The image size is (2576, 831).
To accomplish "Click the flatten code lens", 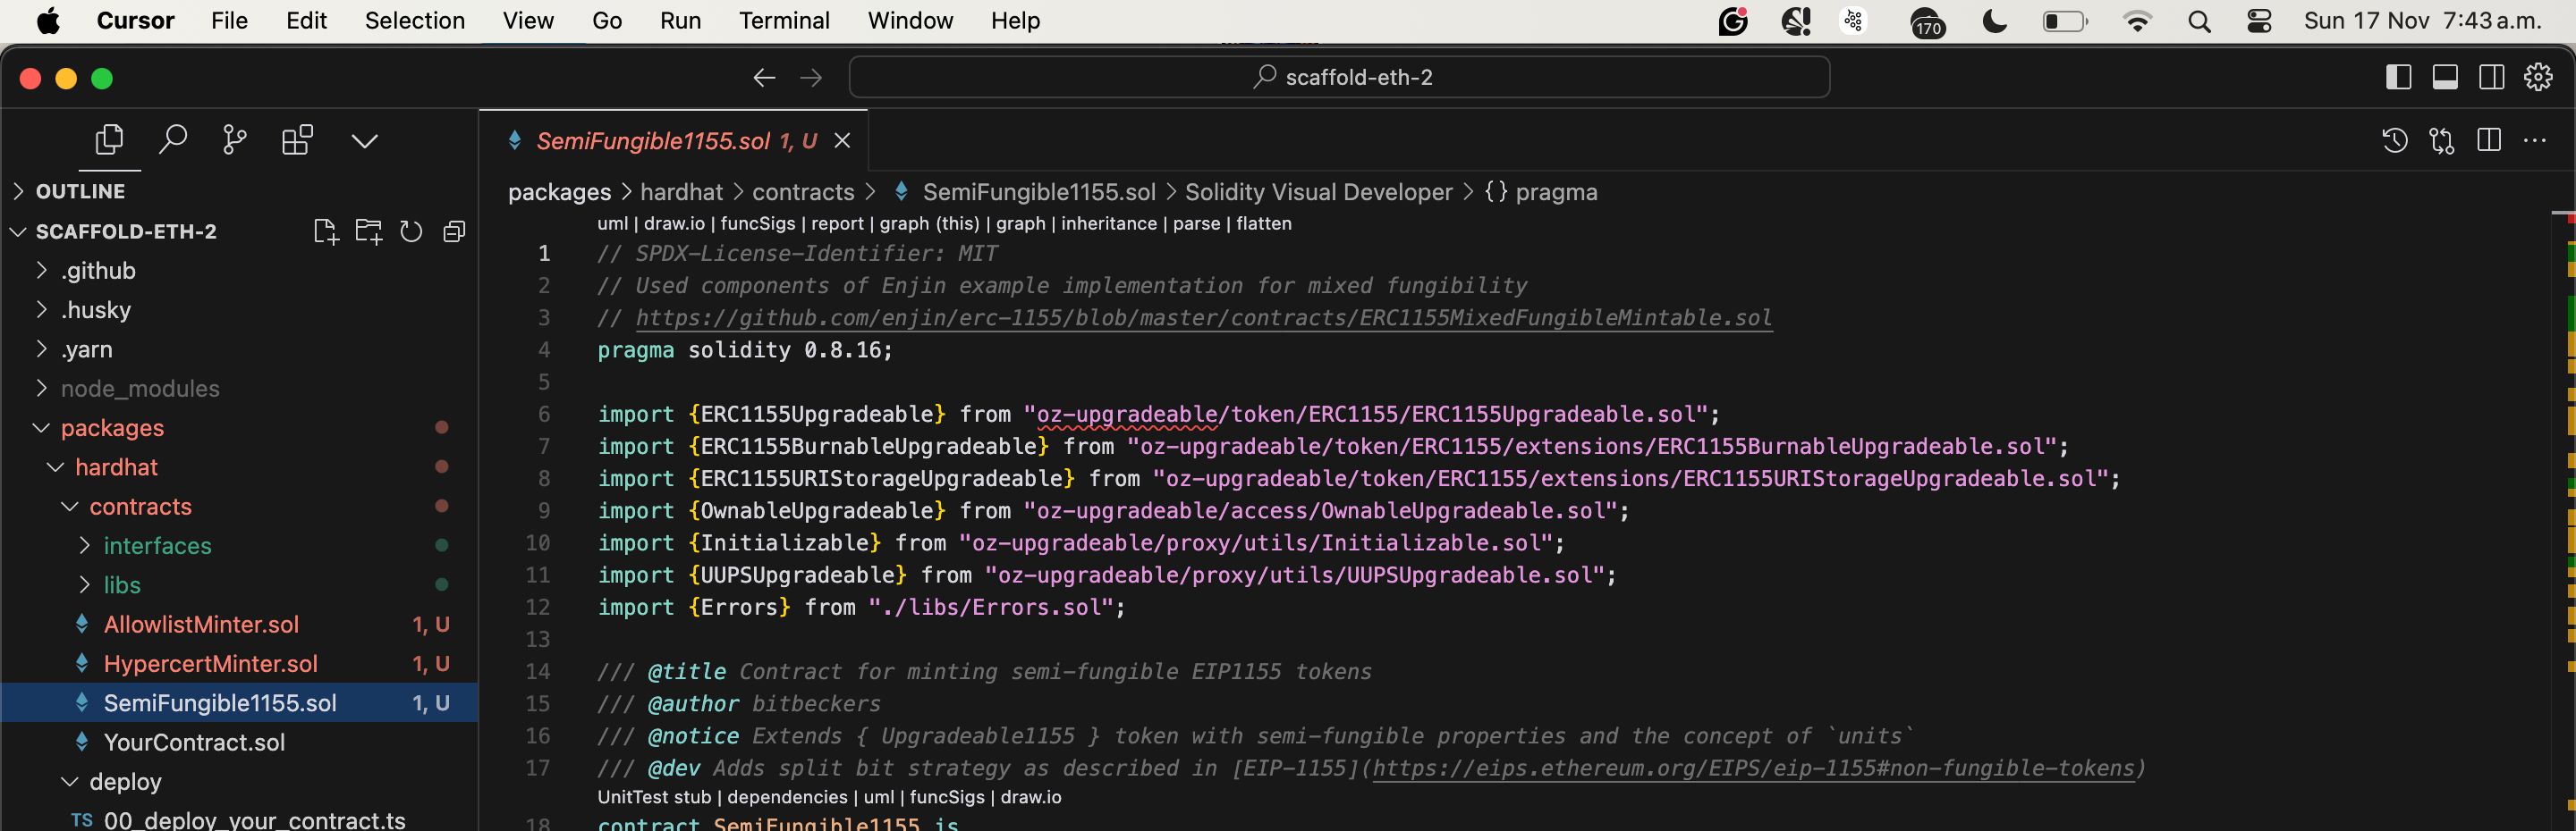I will point(1263,223).
